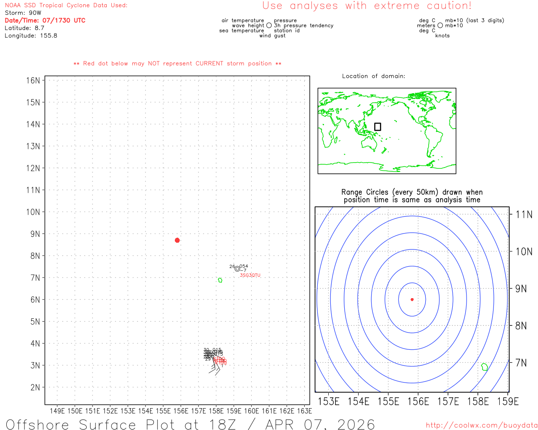This screenshot has width=538, height=430.
Task: Click the red storm position dot on main map
Action: point(177,240)
